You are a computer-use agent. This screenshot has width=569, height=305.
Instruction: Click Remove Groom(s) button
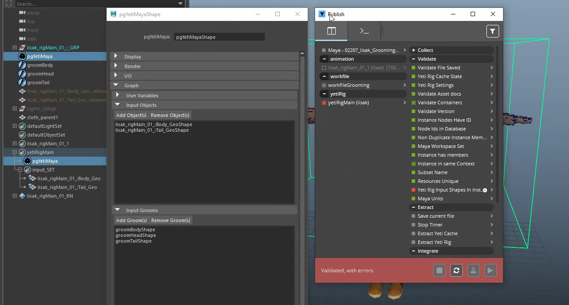(171, 220)
